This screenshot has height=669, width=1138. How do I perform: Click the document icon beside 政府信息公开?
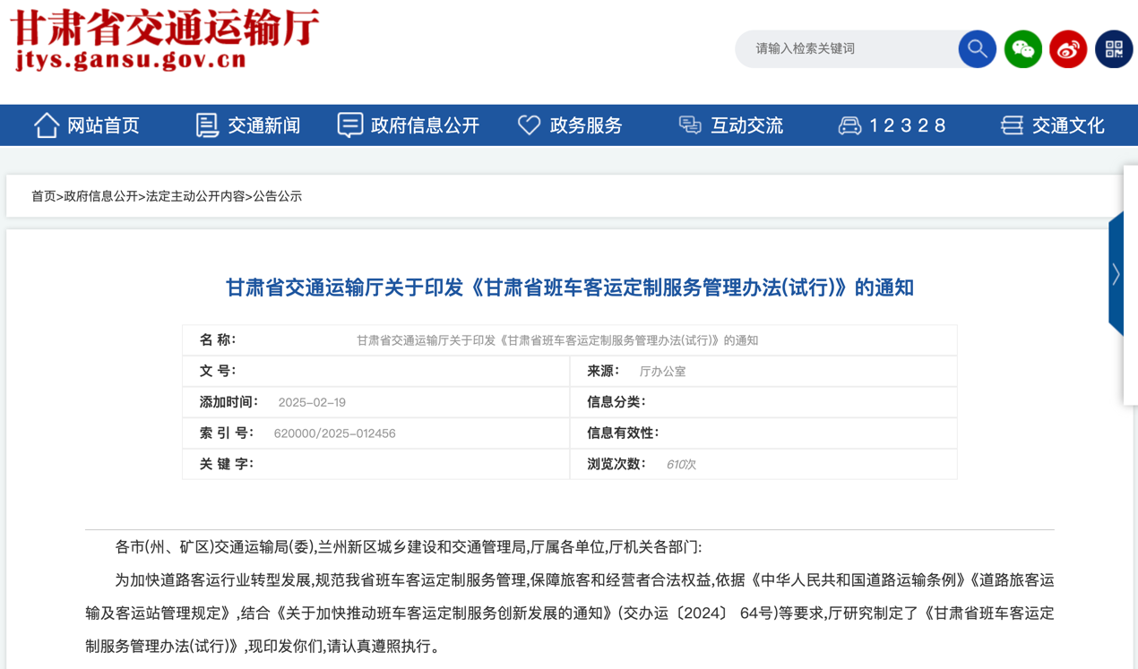349,125
